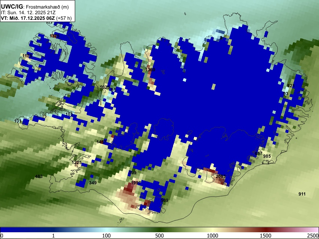
Task: Click the map value label '911'
Action: (x=302, y=194)
